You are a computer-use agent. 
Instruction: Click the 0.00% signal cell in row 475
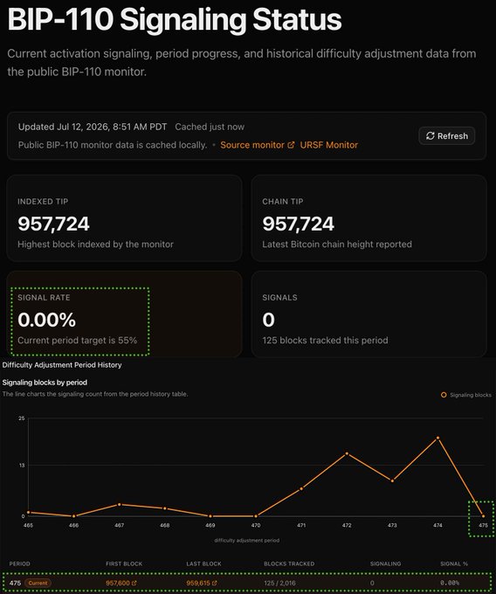coord(450,583)
